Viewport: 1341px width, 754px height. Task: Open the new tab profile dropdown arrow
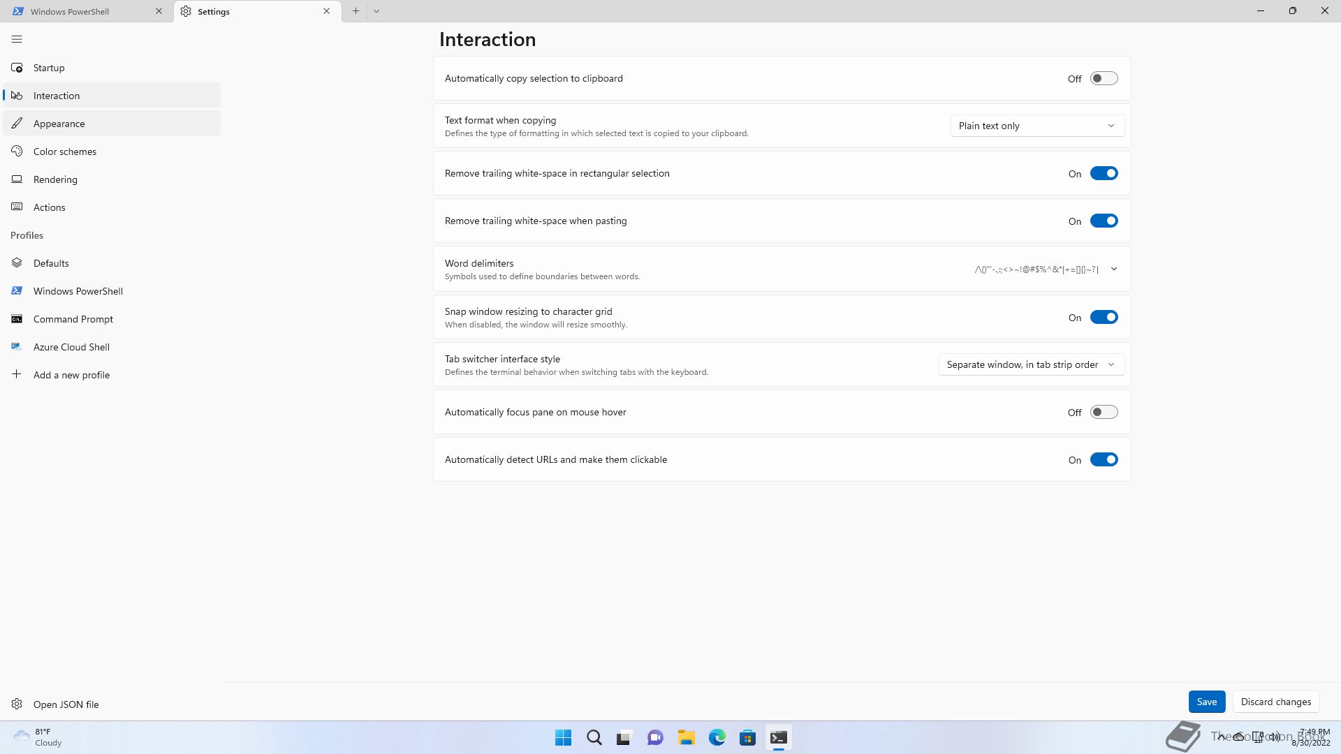point(376,11)
